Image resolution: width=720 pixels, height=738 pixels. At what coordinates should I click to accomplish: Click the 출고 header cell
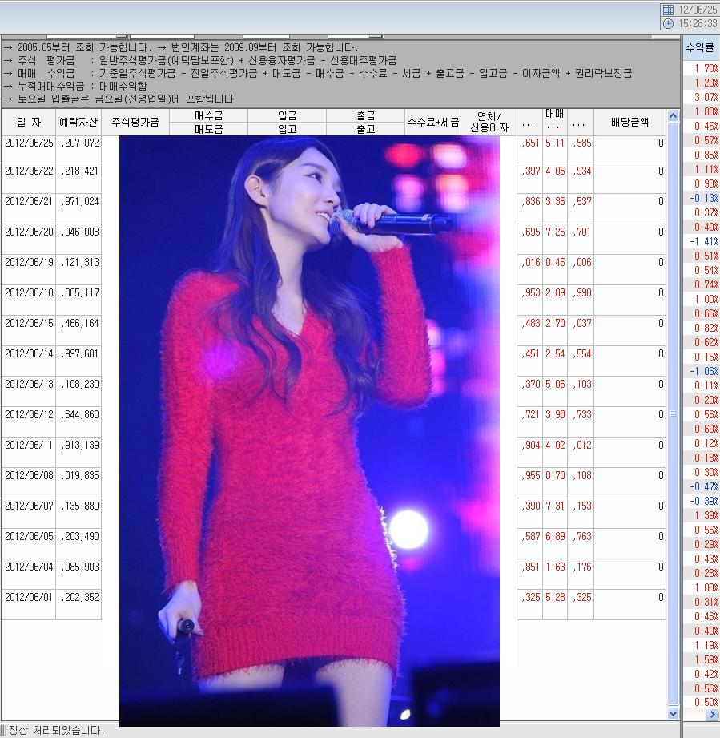(365, 129)
